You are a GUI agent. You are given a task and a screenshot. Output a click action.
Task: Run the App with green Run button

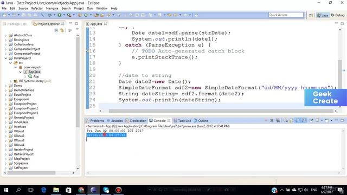tap(59, 15)
